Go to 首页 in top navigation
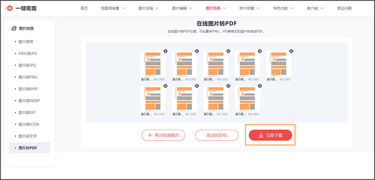The width and height of the screenshot is (375, 180). (x=84, y=8)
